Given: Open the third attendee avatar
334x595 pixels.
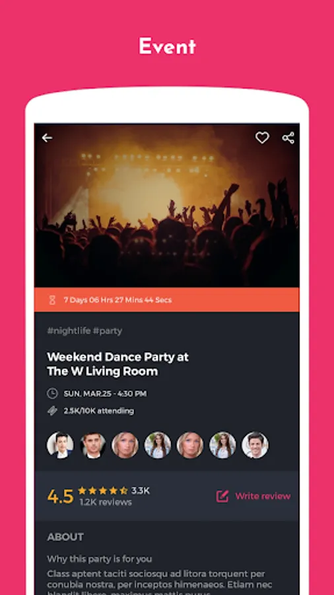Looking at the screenshot, I should click(125, 445).
